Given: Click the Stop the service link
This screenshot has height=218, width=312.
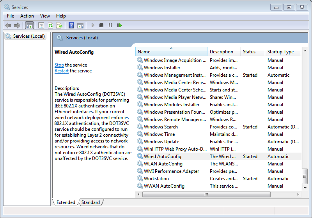Looking at the screenshot, I should [59, 65].
